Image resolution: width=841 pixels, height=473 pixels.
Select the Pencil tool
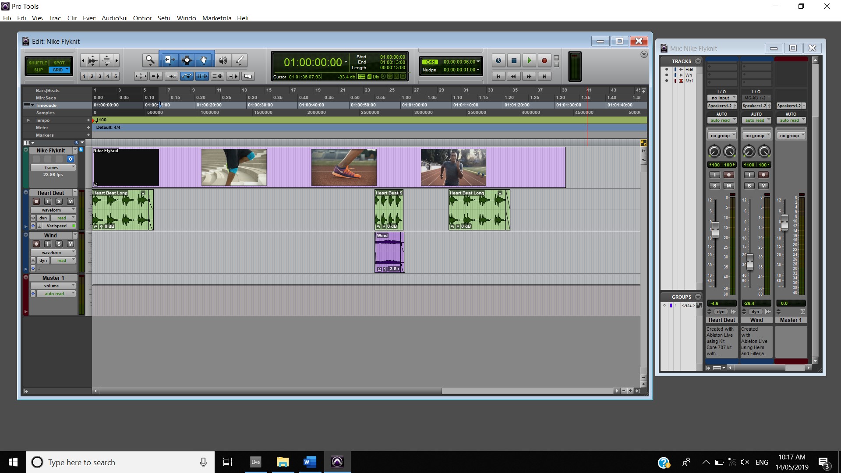[x=240, y=60]
